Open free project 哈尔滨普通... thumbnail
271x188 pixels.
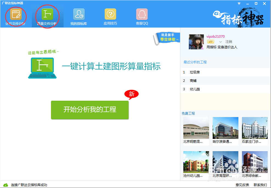click(x=226, y=128)
